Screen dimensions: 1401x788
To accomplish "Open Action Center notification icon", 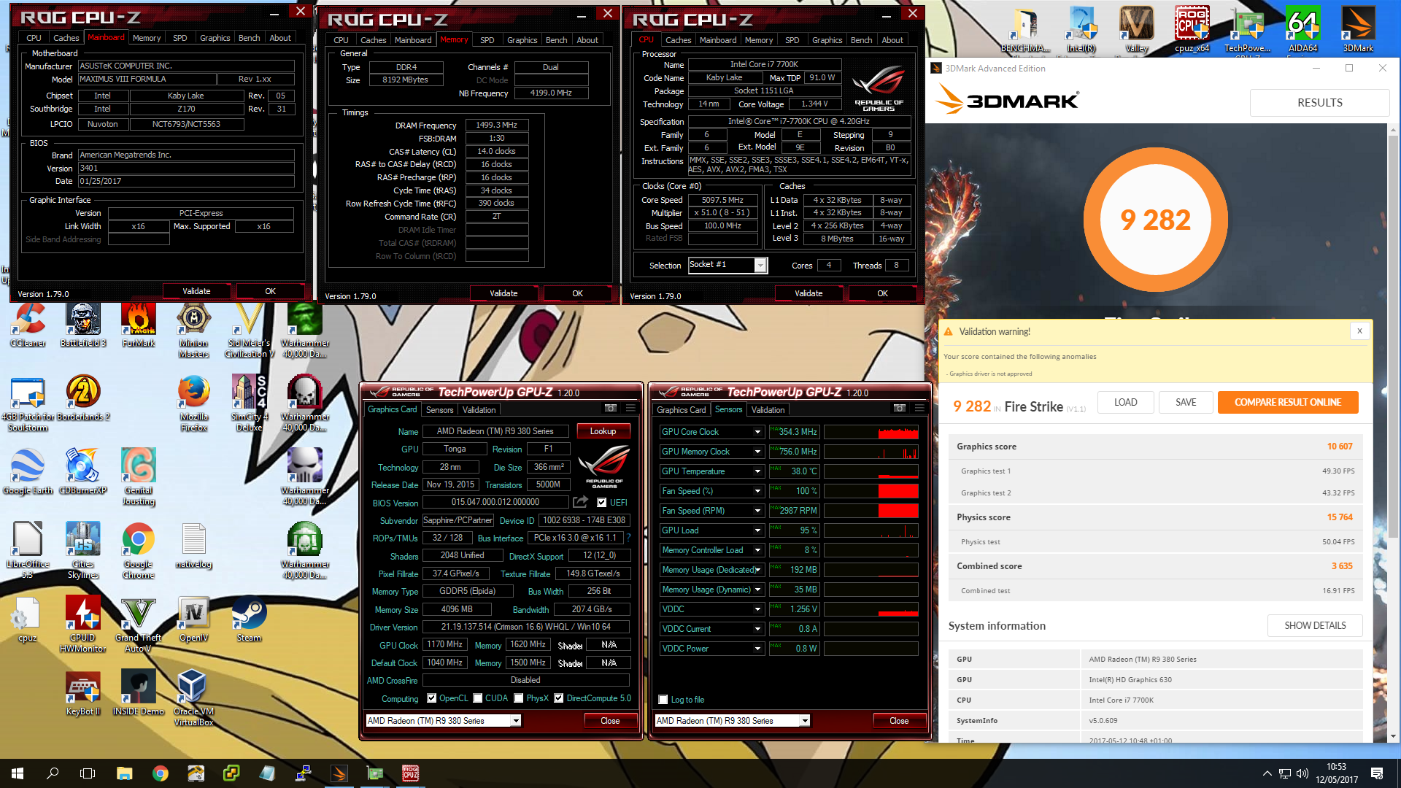I will click(1377, 773).
